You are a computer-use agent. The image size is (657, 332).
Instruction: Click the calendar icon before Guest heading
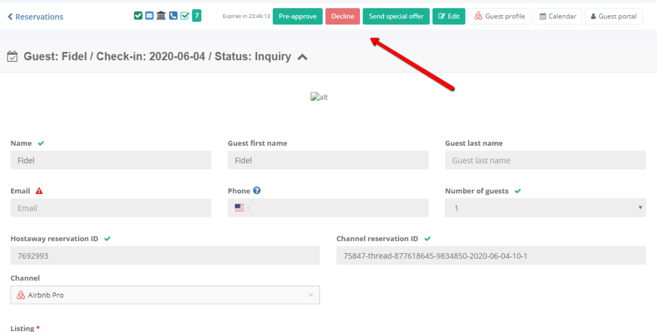(x=12, y=57)
